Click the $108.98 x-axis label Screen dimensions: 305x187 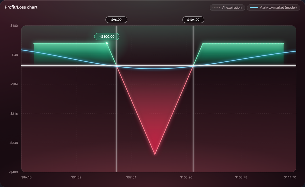tap(241, 177)
